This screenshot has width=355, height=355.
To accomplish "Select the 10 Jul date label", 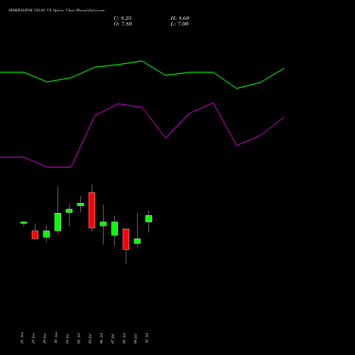I will tap(147, 339).
